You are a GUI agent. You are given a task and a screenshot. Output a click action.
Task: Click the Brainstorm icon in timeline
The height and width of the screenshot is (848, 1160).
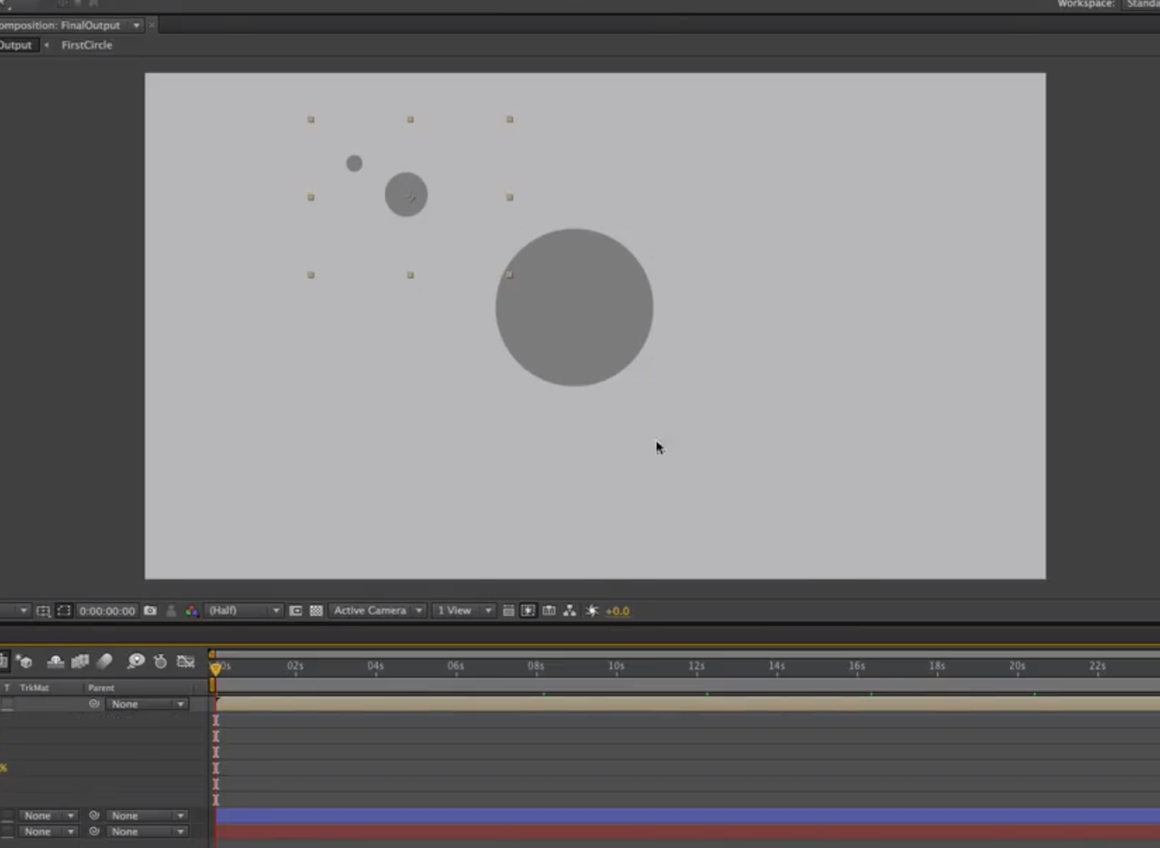point(136,661)
